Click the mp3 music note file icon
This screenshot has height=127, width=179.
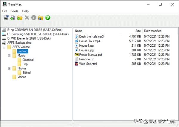(76, 36)
